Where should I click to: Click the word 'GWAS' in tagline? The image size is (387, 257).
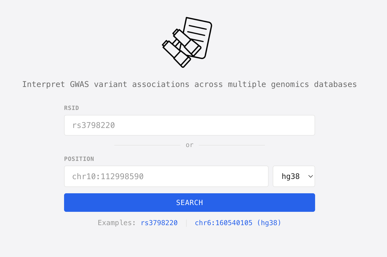tap(79, 84)
